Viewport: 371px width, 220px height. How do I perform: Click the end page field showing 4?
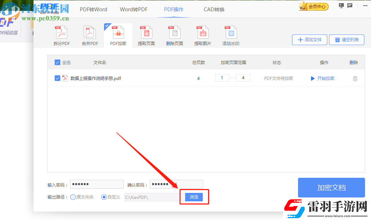[x=243, y=78]
